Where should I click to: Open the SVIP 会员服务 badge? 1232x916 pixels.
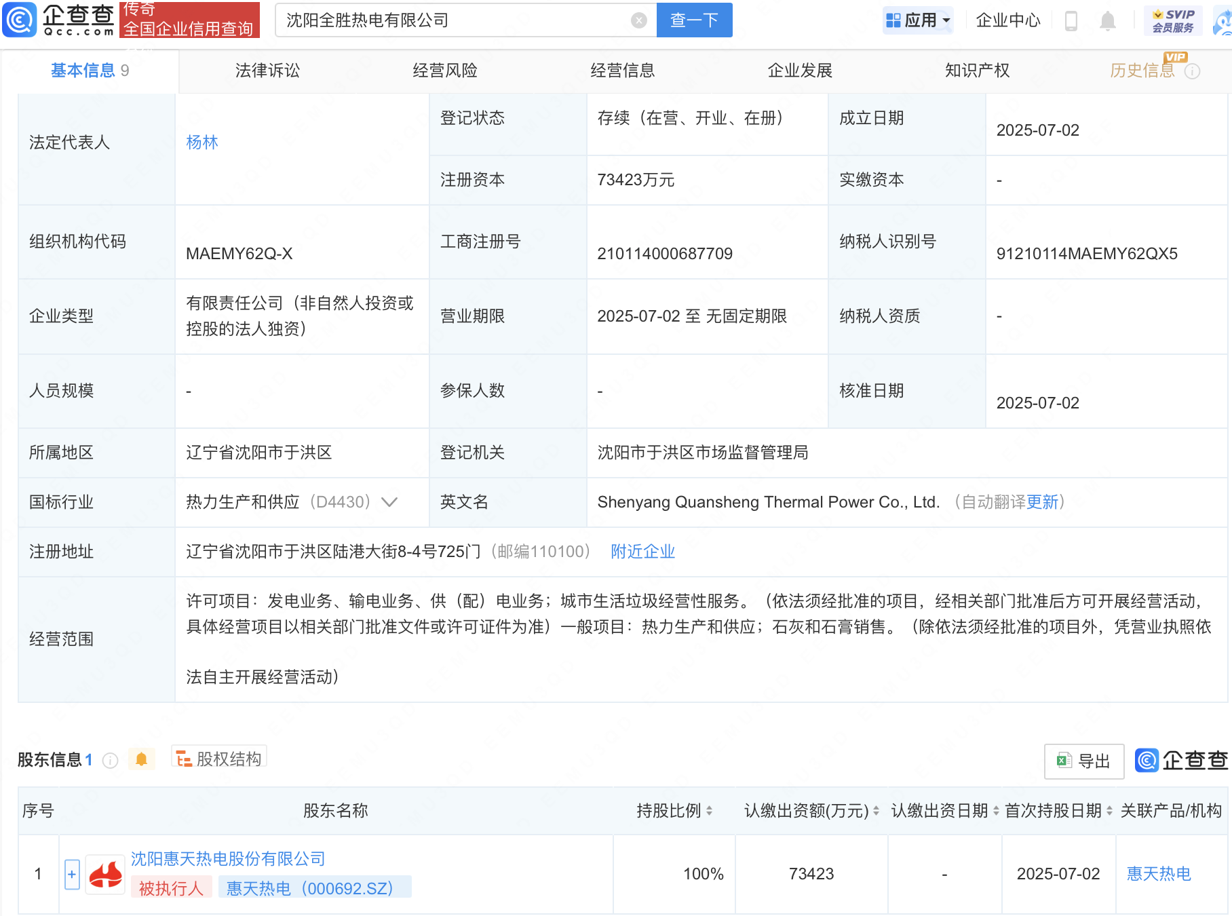[1173, 20]
